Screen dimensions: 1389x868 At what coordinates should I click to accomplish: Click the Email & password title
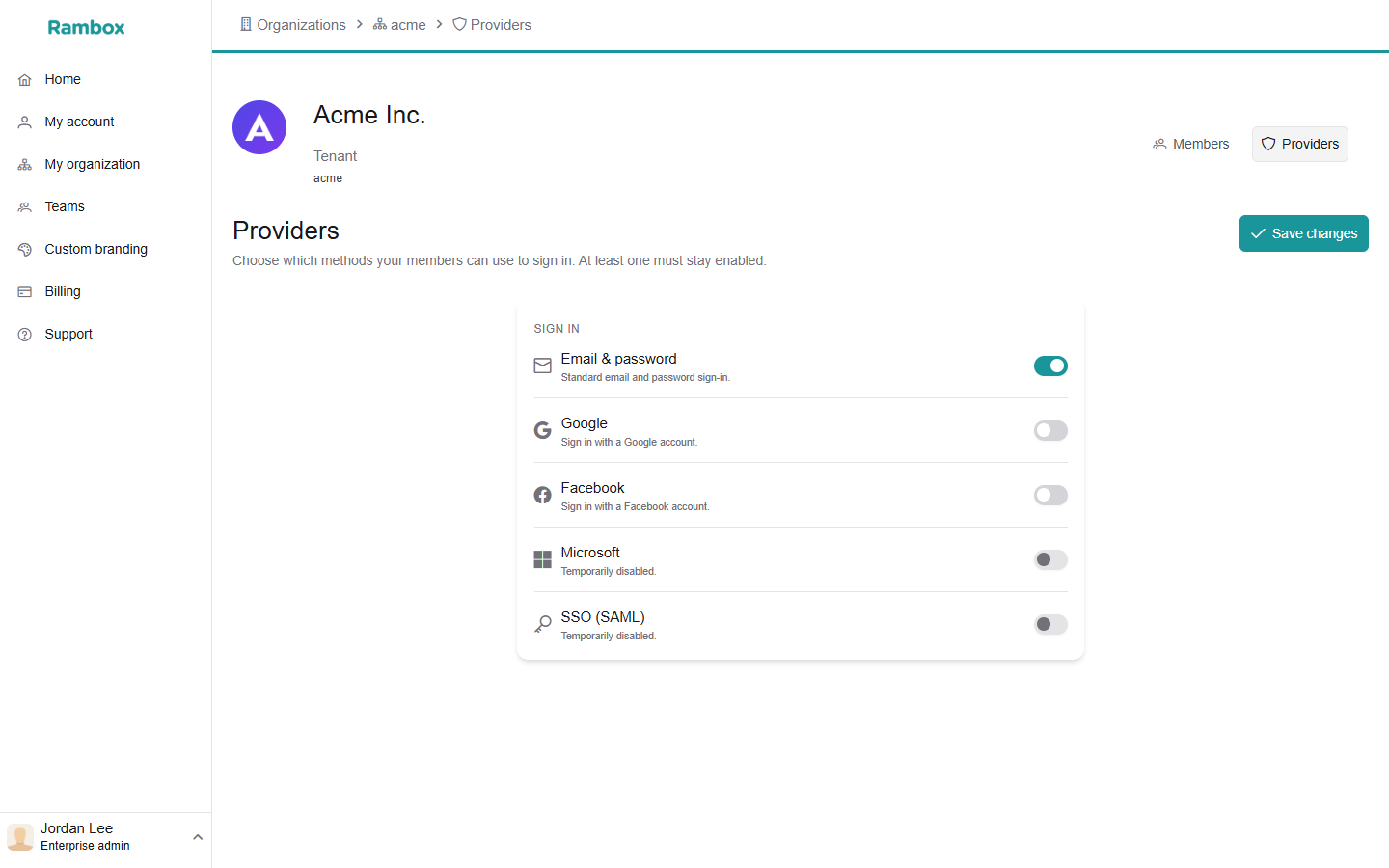pos(618,359)
